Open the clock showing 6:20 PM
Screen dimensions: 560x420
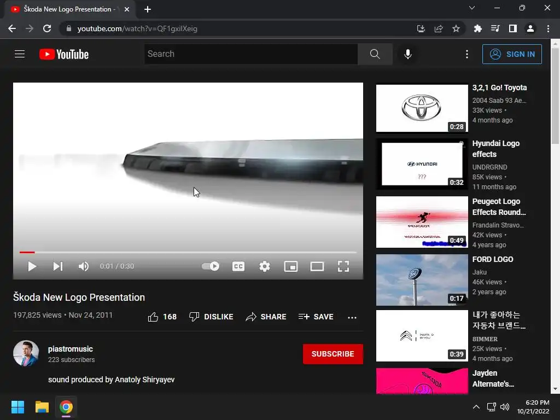[x=533, y=407]
